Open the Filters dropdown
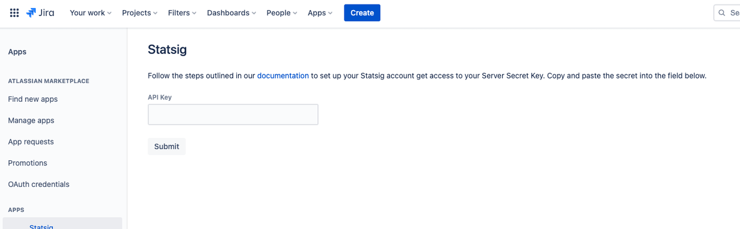Image resolution: width=740 pixels, height=229 pixels. pyautogui.click(x=182, y=13)
